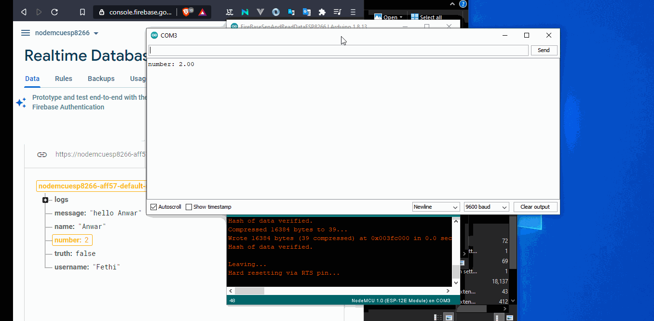654x321 pixels.
Task: Click the logs label in database tree
Action: pos(61,200)
